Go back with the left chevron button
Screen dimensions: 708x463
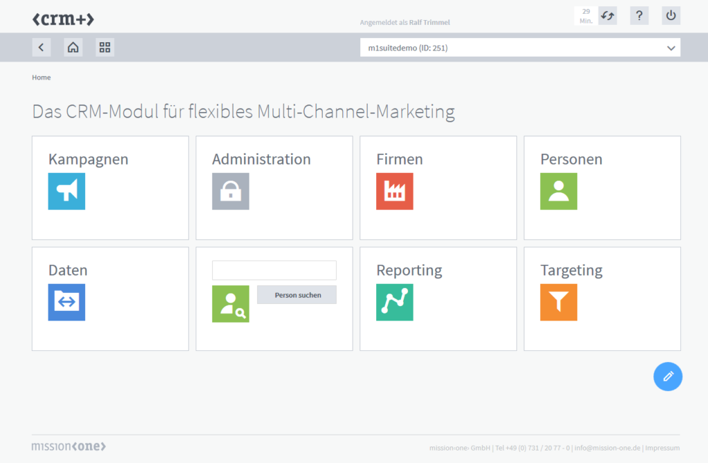pyautogui.click(x=41, y=47)
